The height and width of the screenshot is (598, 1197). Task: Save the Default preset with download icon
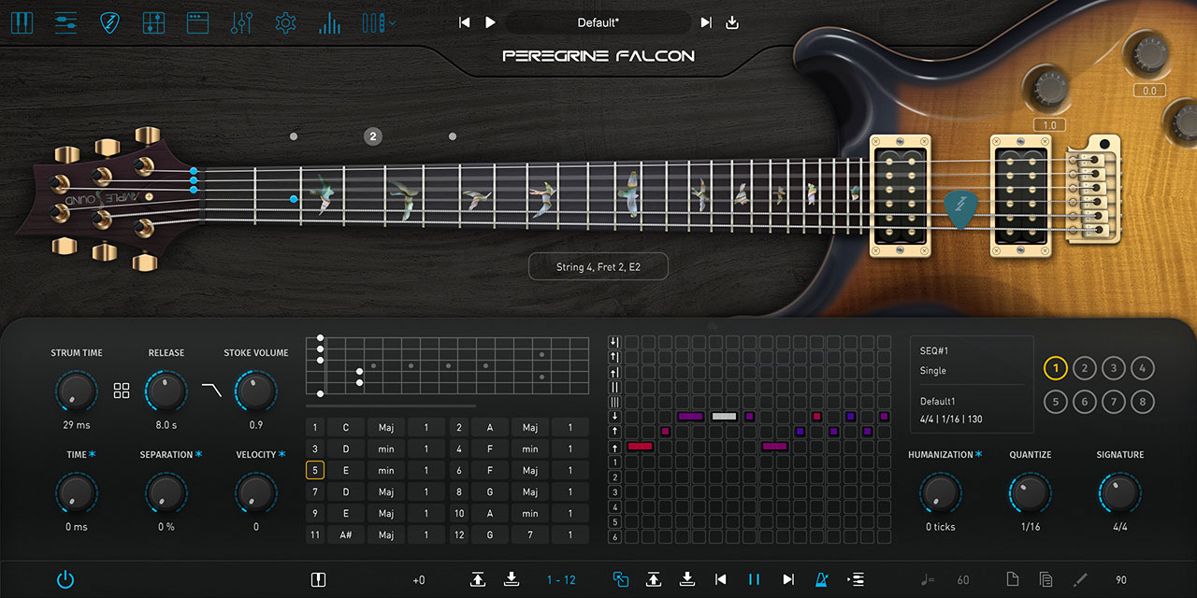732,22
